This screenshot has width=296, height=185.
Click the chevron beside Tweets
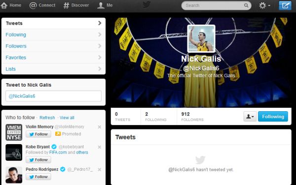click(100, 23)
